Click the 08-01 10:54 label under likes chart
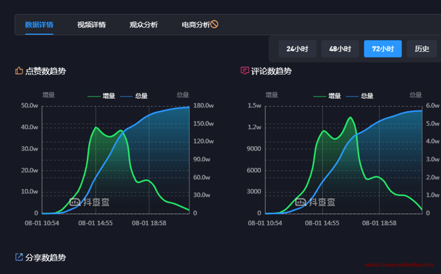The image size is (441, 274). [42, 223]
